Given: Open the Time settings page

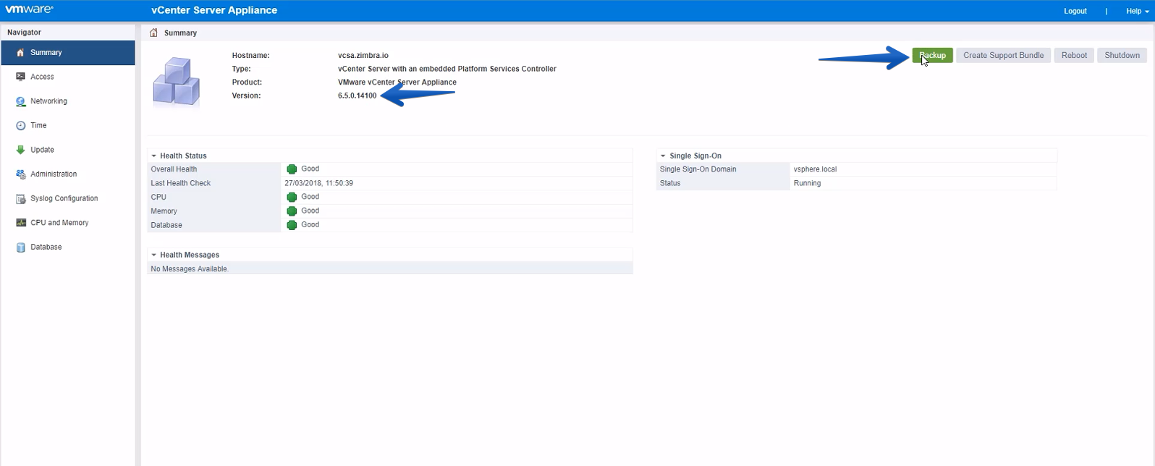Looking at the screenshot, I should point(68,125).
